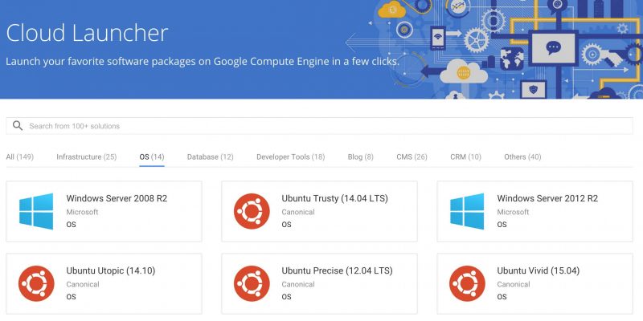
Task: Click the magnifier icon in the search bar
Action: click(18, 126)
